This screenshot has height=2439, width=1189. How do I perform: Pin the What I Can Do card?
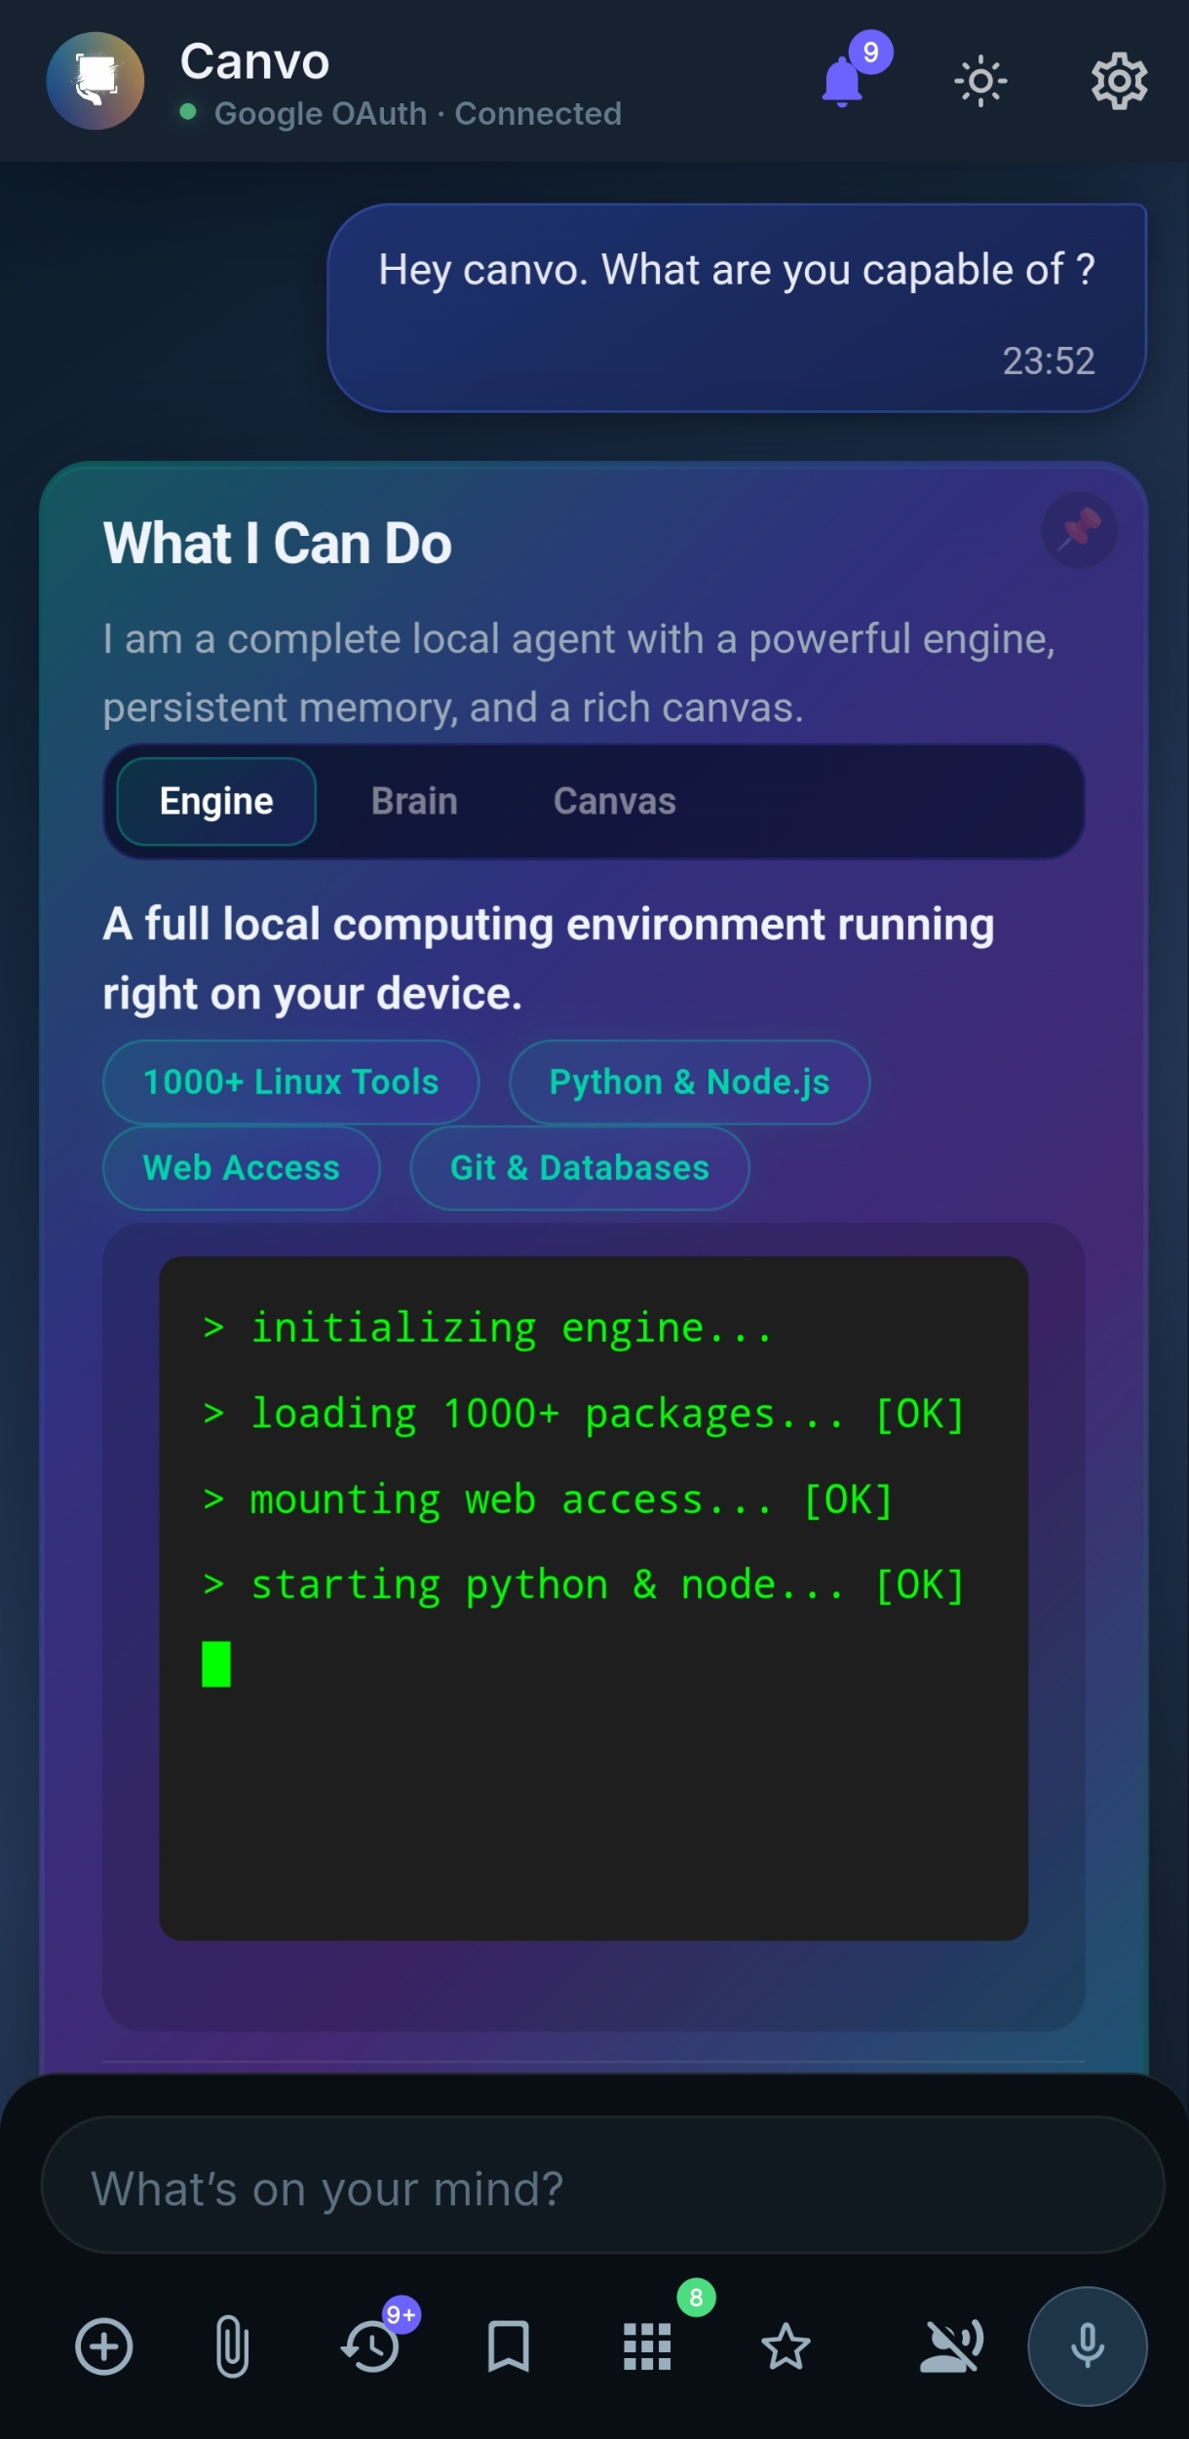pos(1079,530)
